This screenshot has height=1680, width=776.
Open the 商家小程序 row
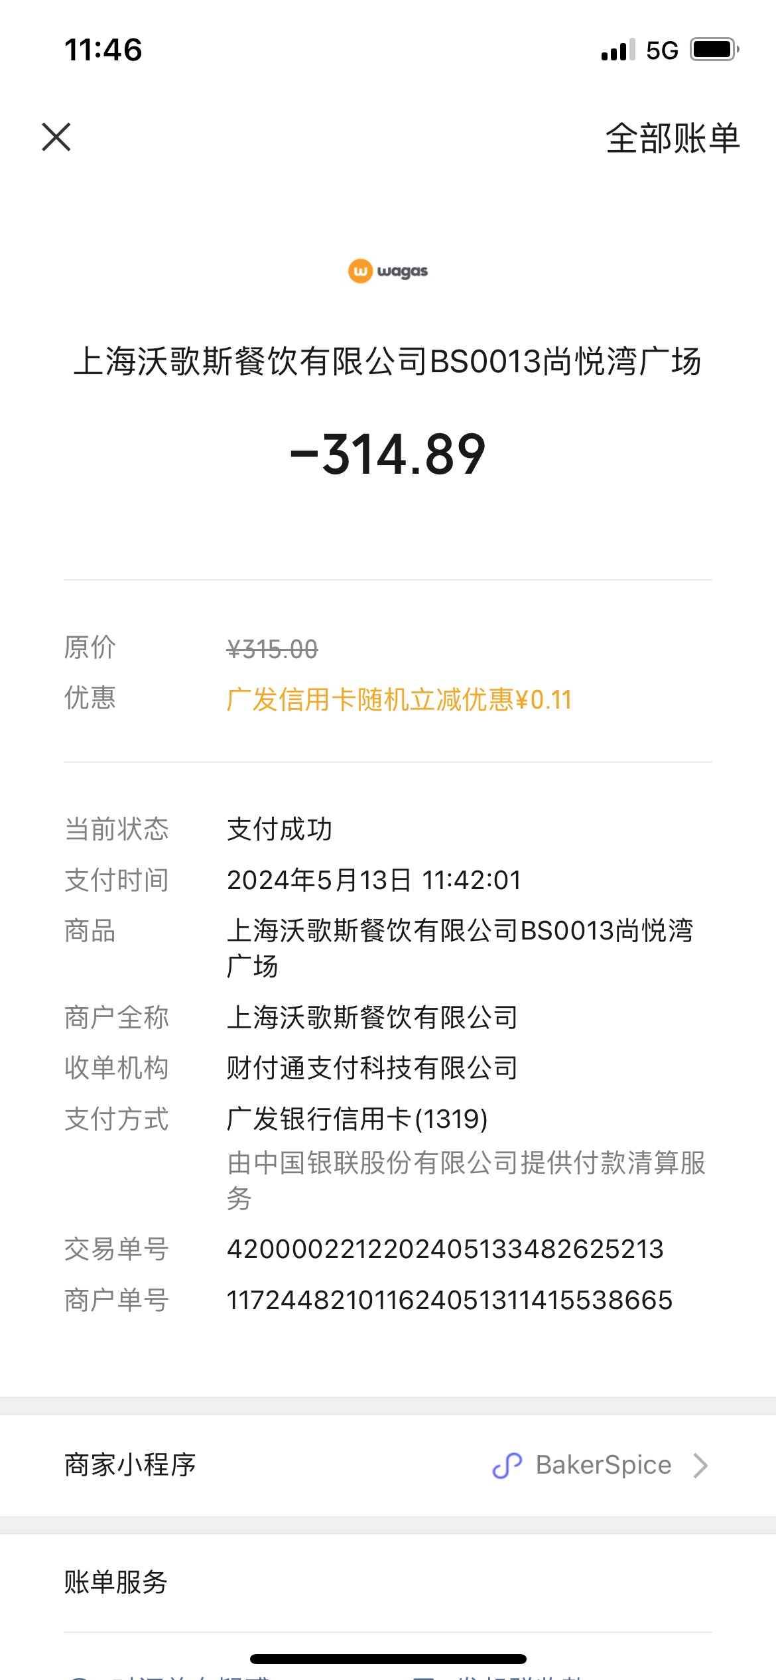[x=388, y=1465]
